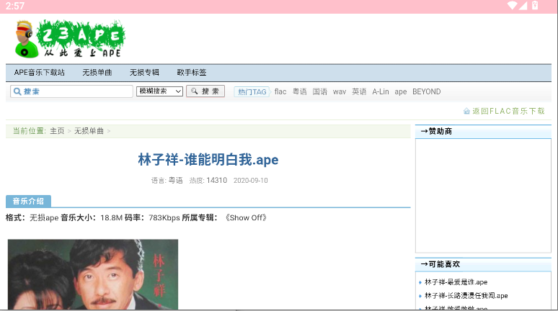Open the 23APE site logo
The image size is (558, 311).
tap(70, 39)
